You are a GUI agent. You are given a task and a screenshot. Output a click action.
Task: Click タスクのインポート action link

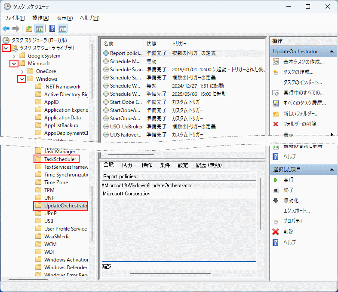tap(303, 82)
